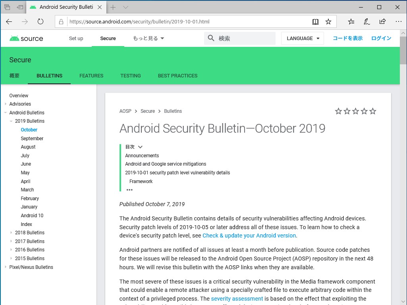
Task: Open a new browser tab
Action: (x=113, y=7)
